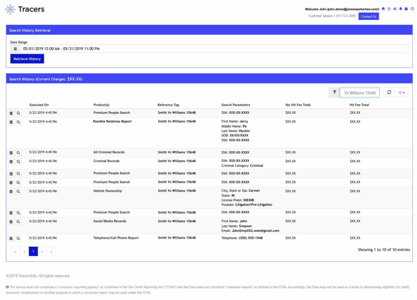Expand the entries-per-page dropdown showing 10
This screenshot has height=300, width=417.
click(x=401, y=92)
